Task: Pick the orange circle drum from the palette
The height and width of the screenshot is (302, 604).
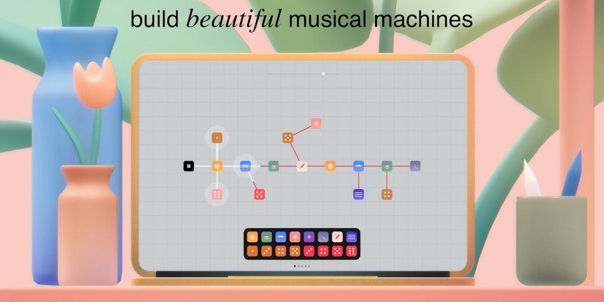Action: point(252,237)
